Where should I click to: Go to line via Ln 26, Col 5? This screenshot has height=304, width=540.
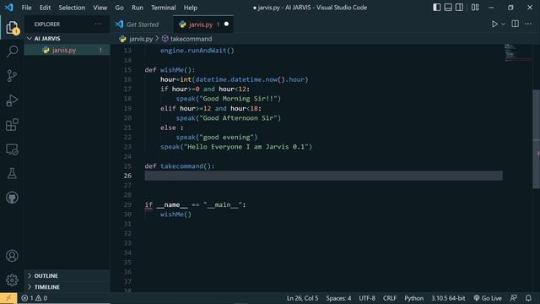(302, 298)
